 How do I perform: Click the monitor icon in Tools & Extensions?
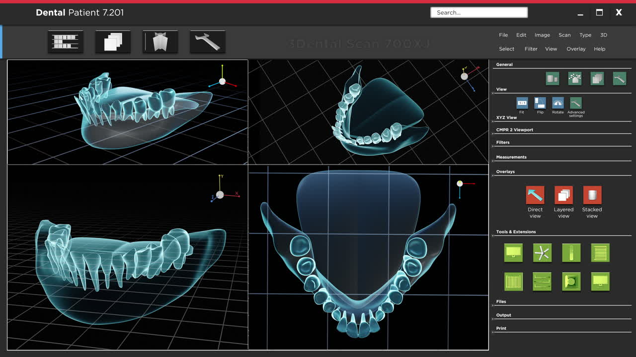coord(513,253)
